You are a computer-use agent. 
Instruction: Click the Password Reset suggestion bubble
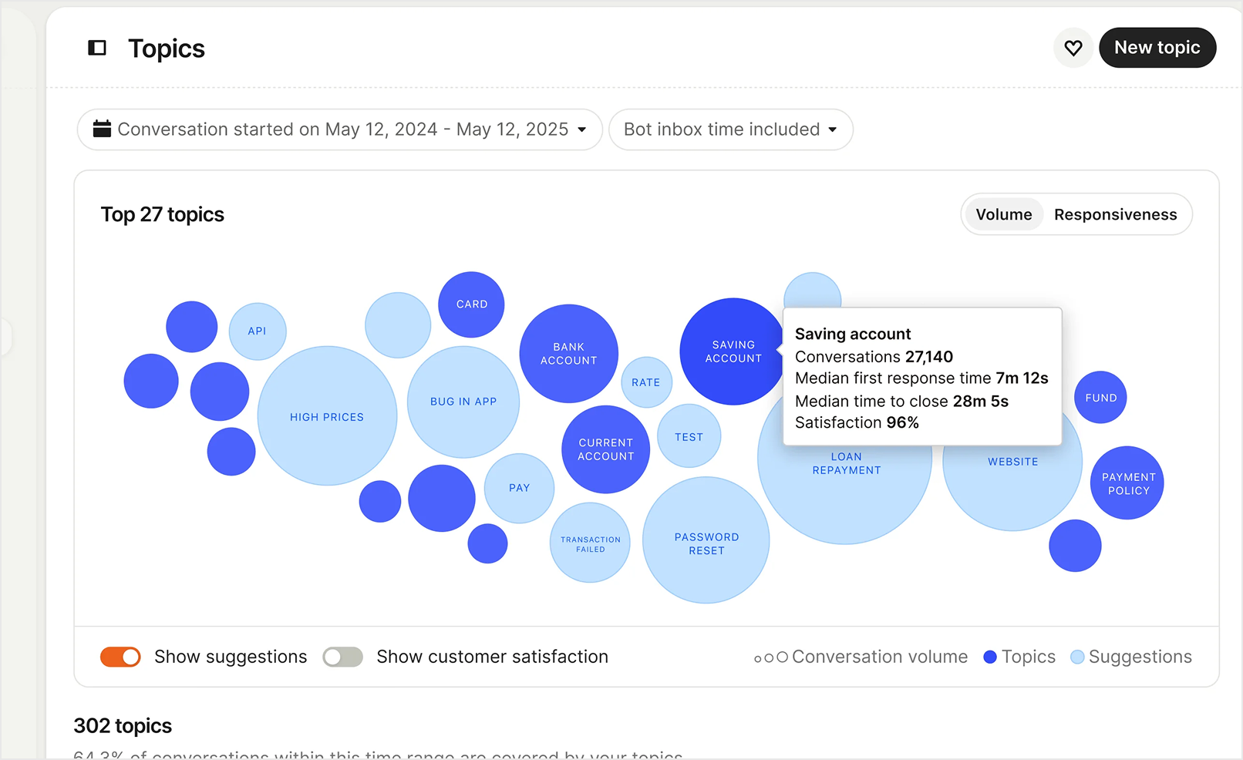pos(706,541)
